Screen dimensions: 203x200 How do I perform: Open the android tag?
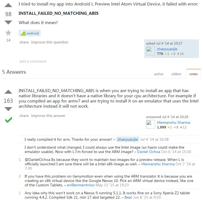click(30, 33)
